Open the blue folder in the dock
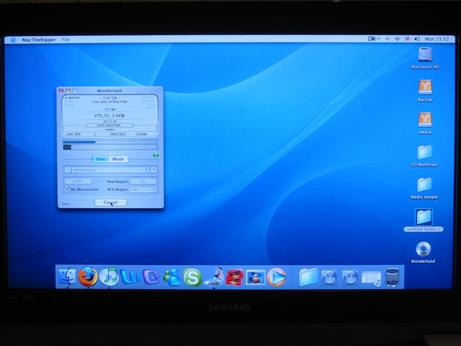Screen dimensions: 461x346 (x=308, y=277)
